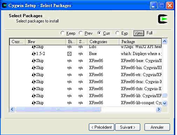Click the Cygwin logo in header
The width and height of the screenshot is (177, 135).
point(163,19)
